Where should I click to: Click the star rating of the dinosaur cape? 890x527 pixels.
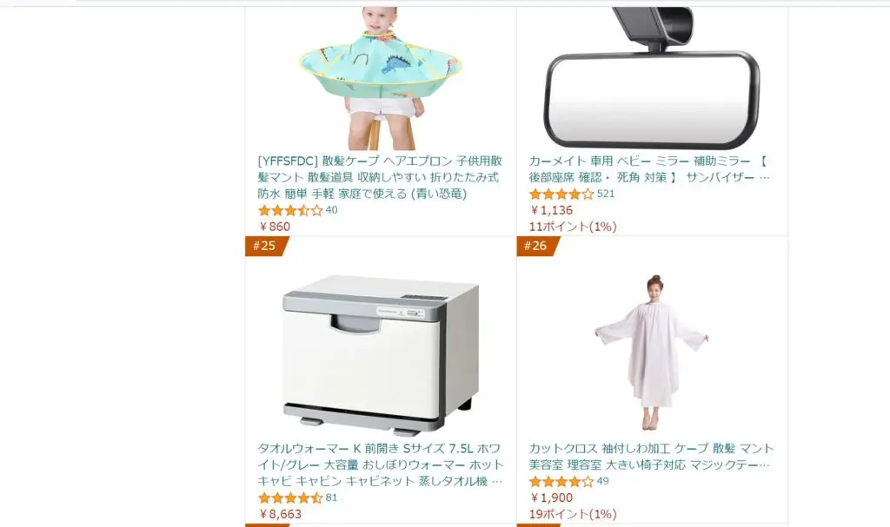pyautogui.click(x=290, y=210)
